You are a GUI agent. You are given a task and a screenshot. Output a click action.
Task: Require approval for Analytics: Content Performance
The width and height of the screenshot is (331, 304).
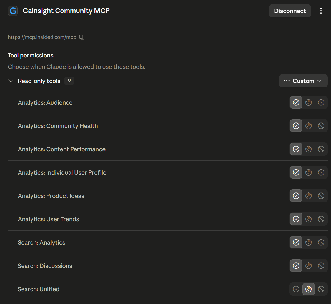point(309,149)
